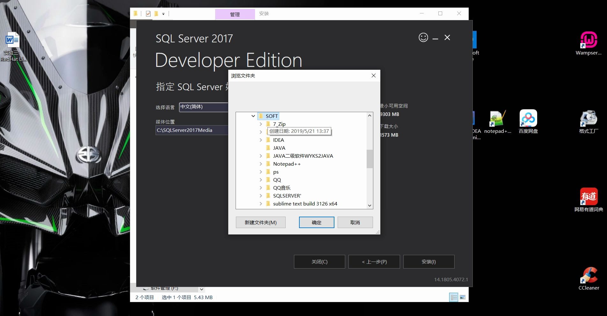Select the sublime text build 3126 x64 folder
Image resolution: width=607 pixels, height=316 pixels.
point(305,204)
